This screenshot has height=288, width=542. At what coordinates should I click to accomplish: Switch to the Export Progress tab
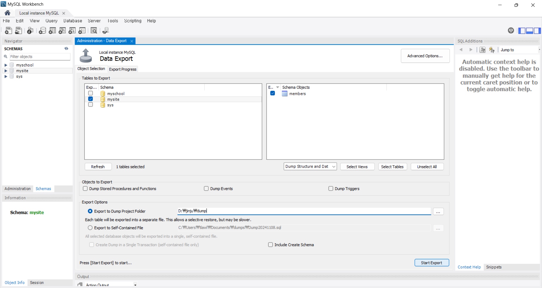pyautogui.click(x=123, y=69)
